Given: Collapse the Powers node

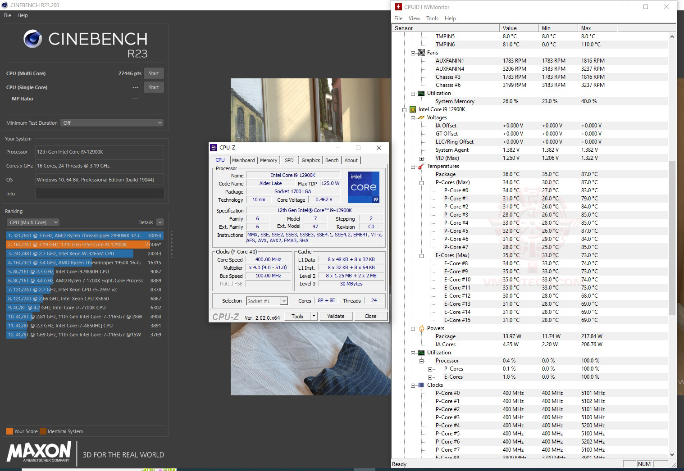Looking at the screenshot, I should pos(413,329).
